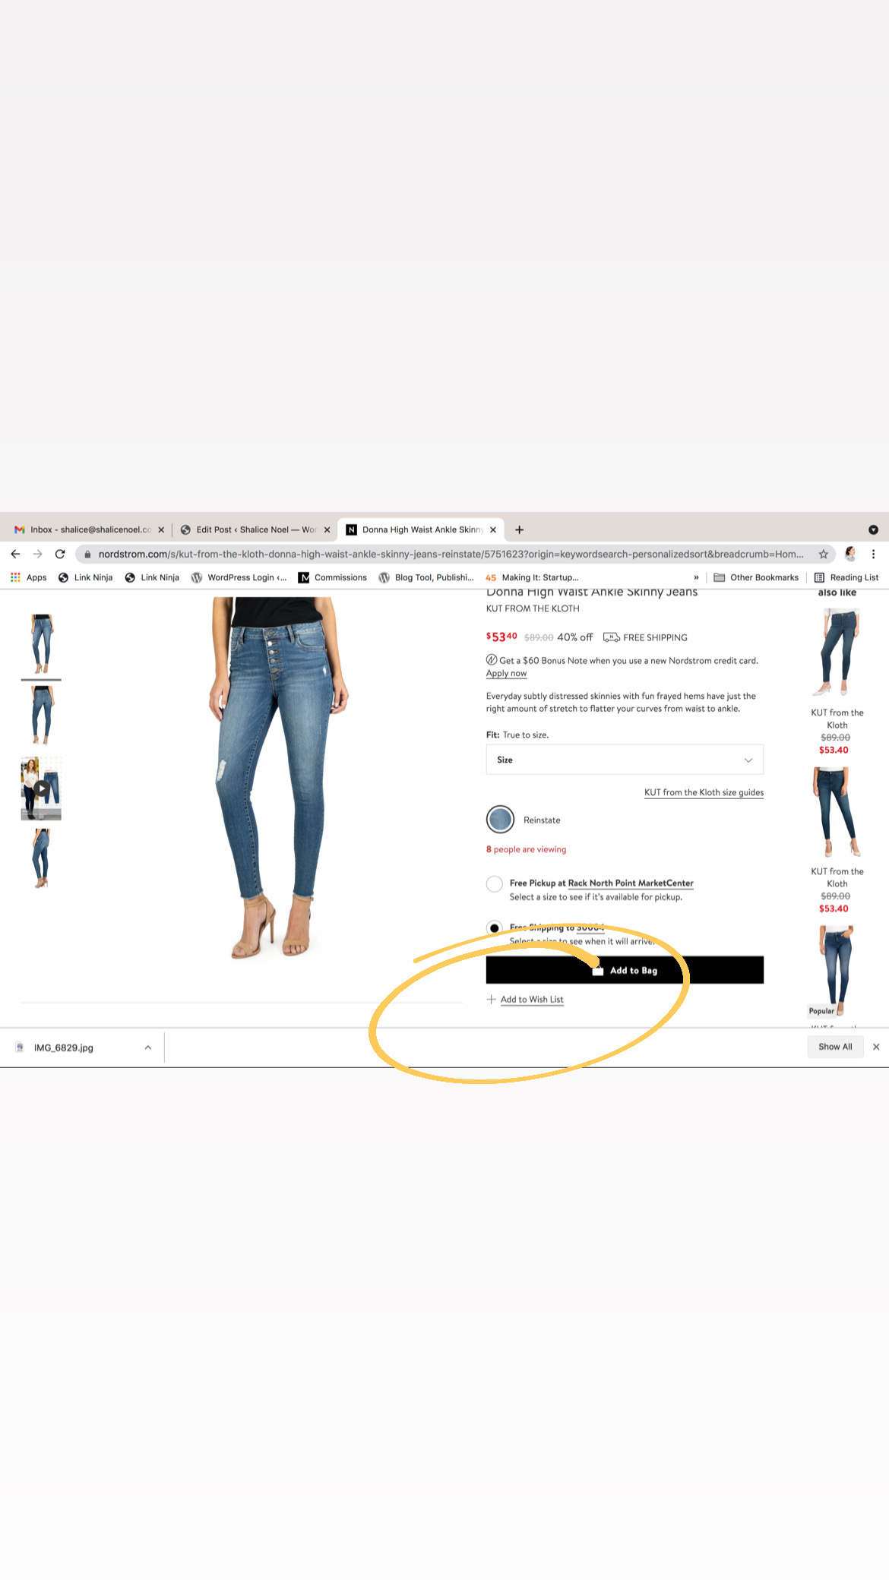
Task: Go back using the browser back arrow
Action: 15,555
